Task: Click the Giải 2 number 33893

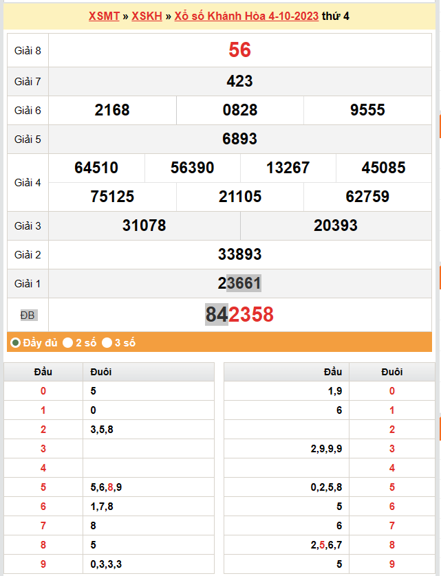Action: click(x=239, y=254)
